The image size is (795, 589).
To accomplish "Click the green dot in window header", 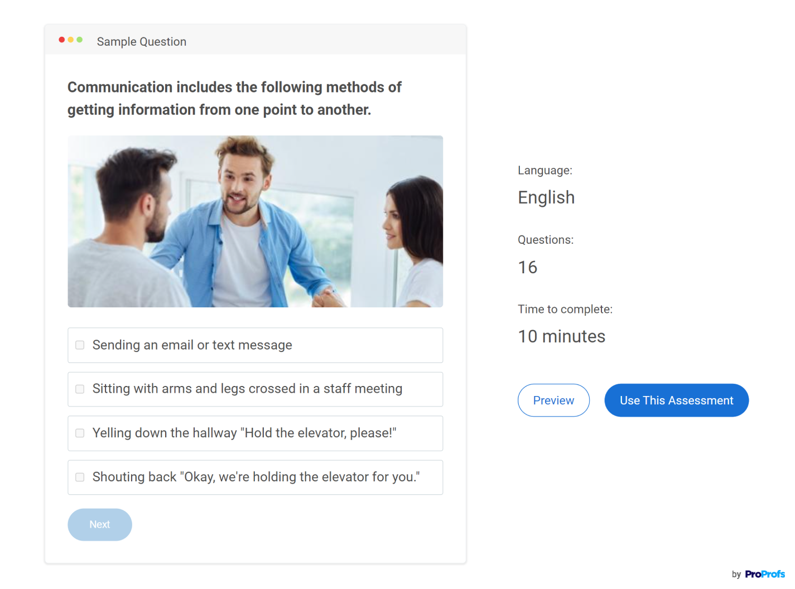I will point(80,40).
